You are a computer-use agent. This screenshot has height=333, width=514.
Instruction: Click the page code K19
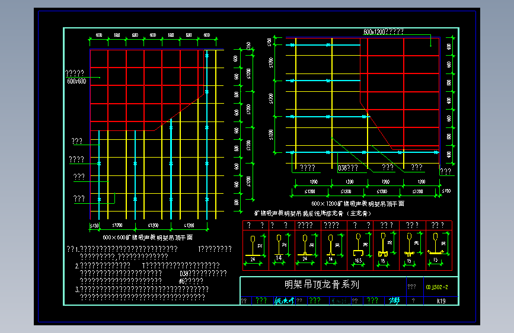(x=441, y=301)
